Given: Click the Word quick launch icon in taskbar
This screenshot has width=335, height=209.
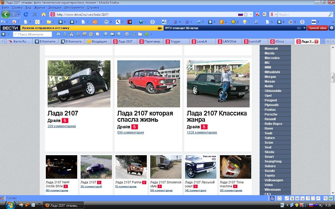Looking at the screenshot, I should 33,205.
